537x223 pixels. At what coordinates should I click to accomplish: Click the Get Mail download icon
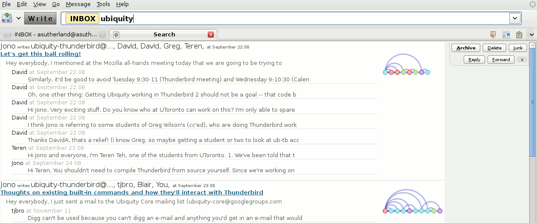[x=7, y=18]
